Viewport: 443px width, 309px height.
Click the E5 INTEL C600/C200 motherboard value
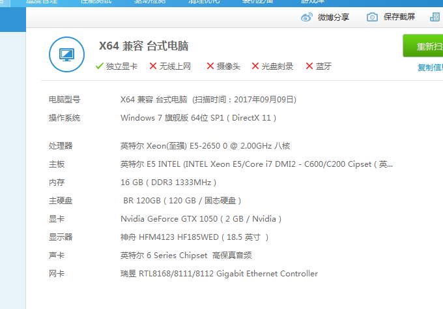point(257,164)
